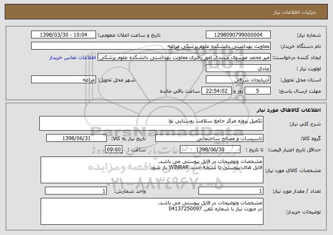
Task: Click the label مهلت ارسال پاسخ
Action: 300,91
